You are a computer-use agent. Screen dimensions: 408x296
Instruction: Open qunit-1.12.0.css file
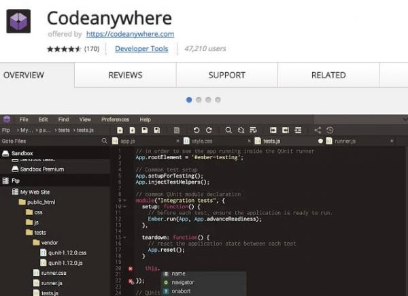tap(67, 252)
